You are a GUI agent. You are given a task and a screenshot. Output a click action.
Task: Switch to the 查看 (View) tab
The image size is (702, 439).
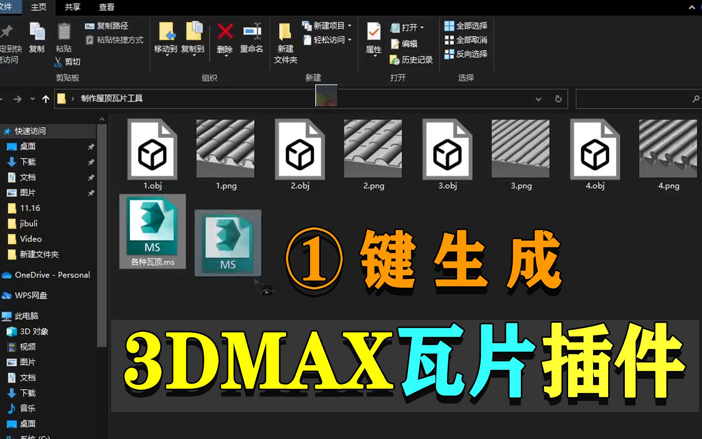point(106,7)
